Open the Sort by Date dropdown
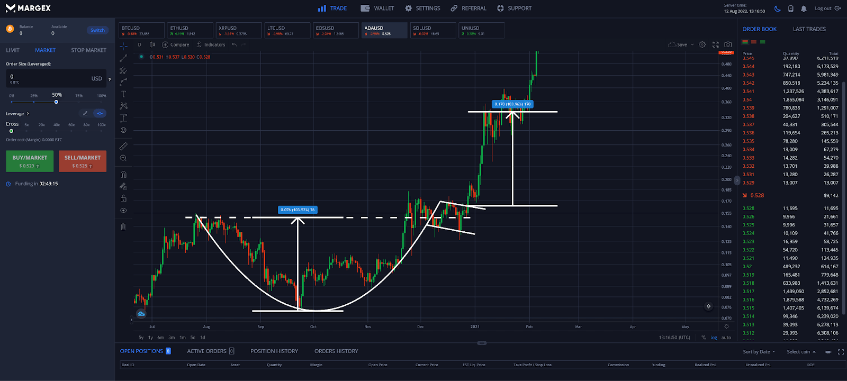The width and height of the screenshot is (847, 381). pyautogui.click(x=759, y=352)
